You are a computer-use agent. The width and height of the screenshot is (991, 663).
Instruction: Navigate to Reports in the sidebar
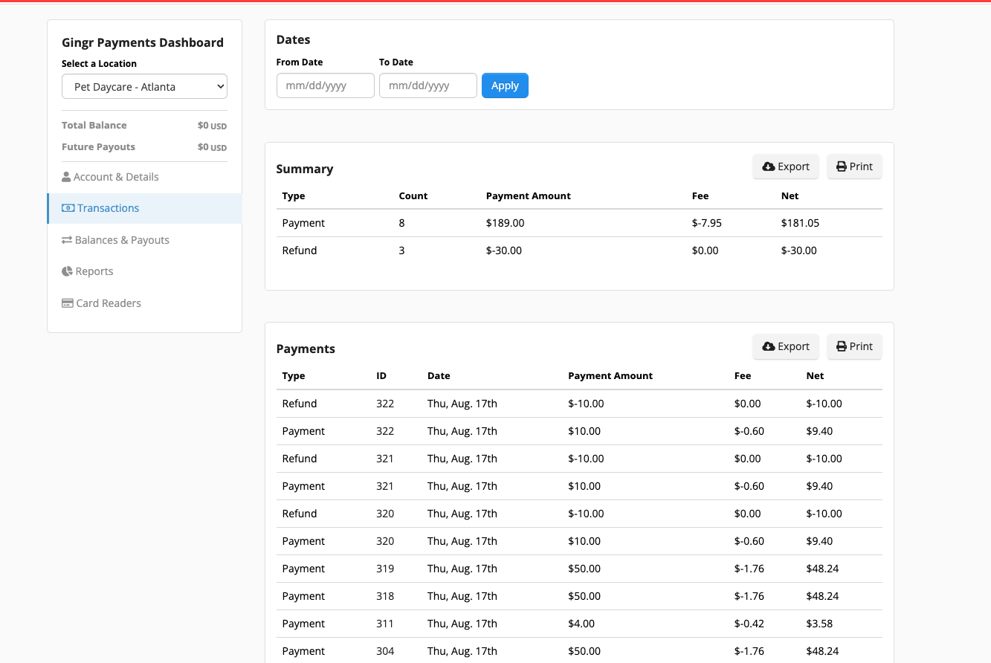point(94,271)
